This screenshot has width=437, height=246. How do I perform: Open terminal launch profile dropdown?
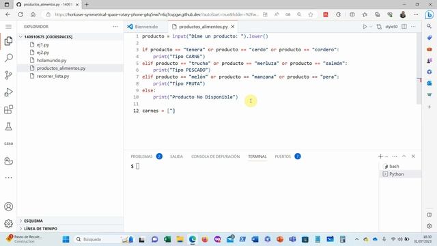(x=386, y=156)
